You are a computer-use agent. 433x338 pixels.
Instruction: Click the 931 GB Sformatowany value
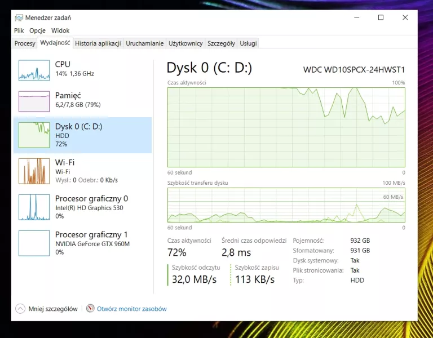click(x=360, y=251)
